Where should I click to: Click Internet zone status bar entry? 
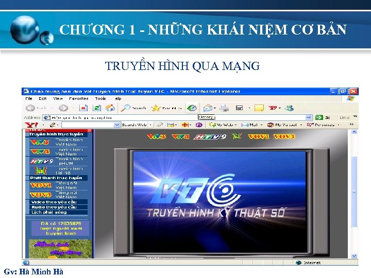pyautogui.click(x=308, y=263)
